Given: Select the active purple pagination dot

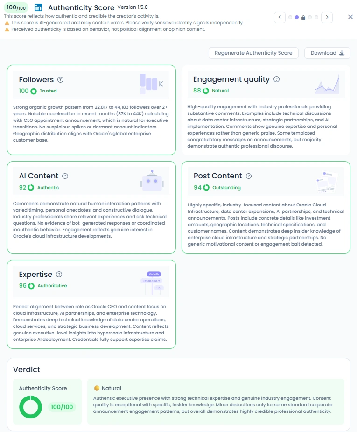Looking at the screenshot, I should tap(297, 17).
